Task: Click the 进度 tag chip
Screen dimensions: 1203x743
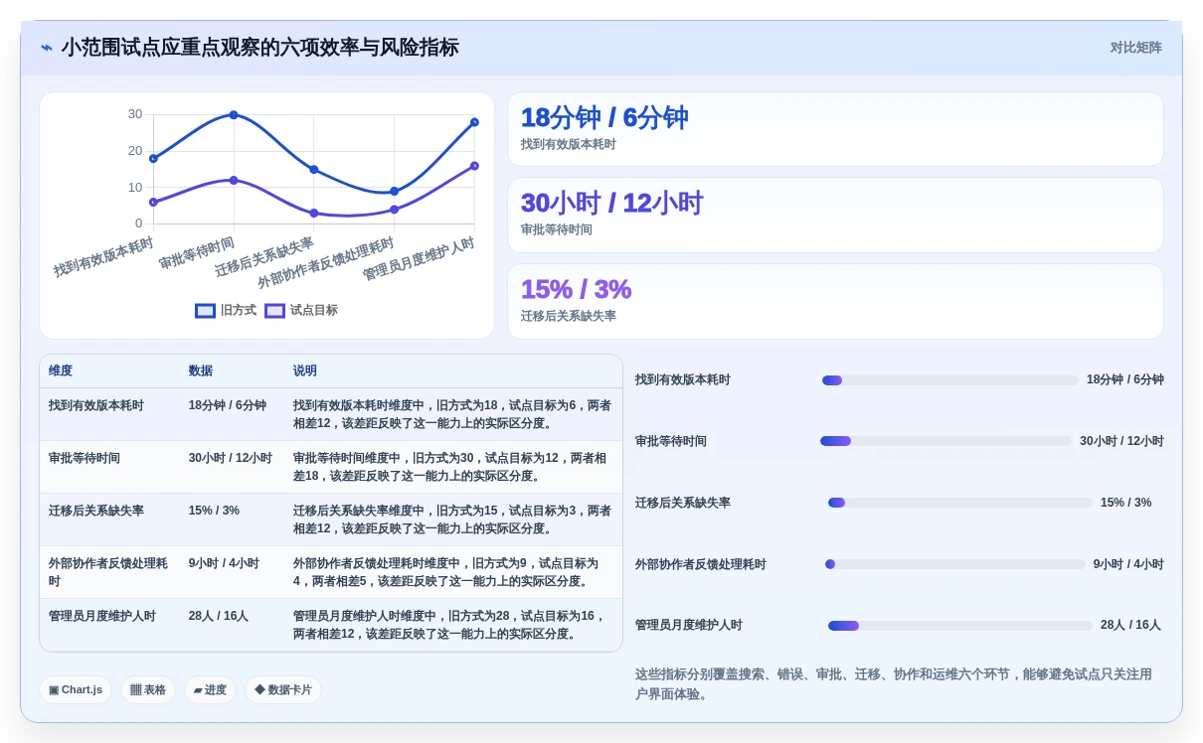Action: tap(210, 689)
